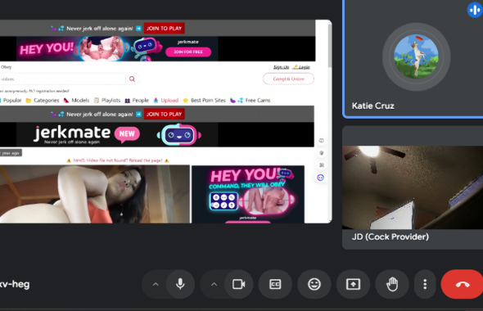The image size is (483, 311).
Task: Click the present screen icon
Action: point(353,284)
